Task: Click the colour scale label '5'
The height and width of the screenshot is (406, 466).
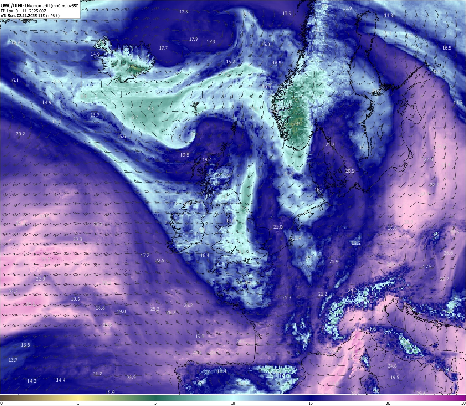Action: pyautogui.click(x=155, y=403)
